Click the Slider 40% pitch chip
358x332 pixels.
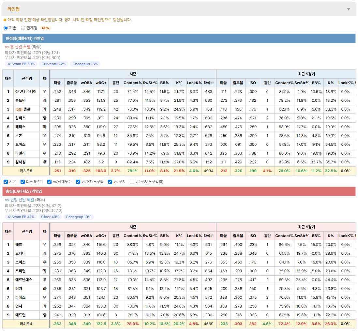(50, 217)
